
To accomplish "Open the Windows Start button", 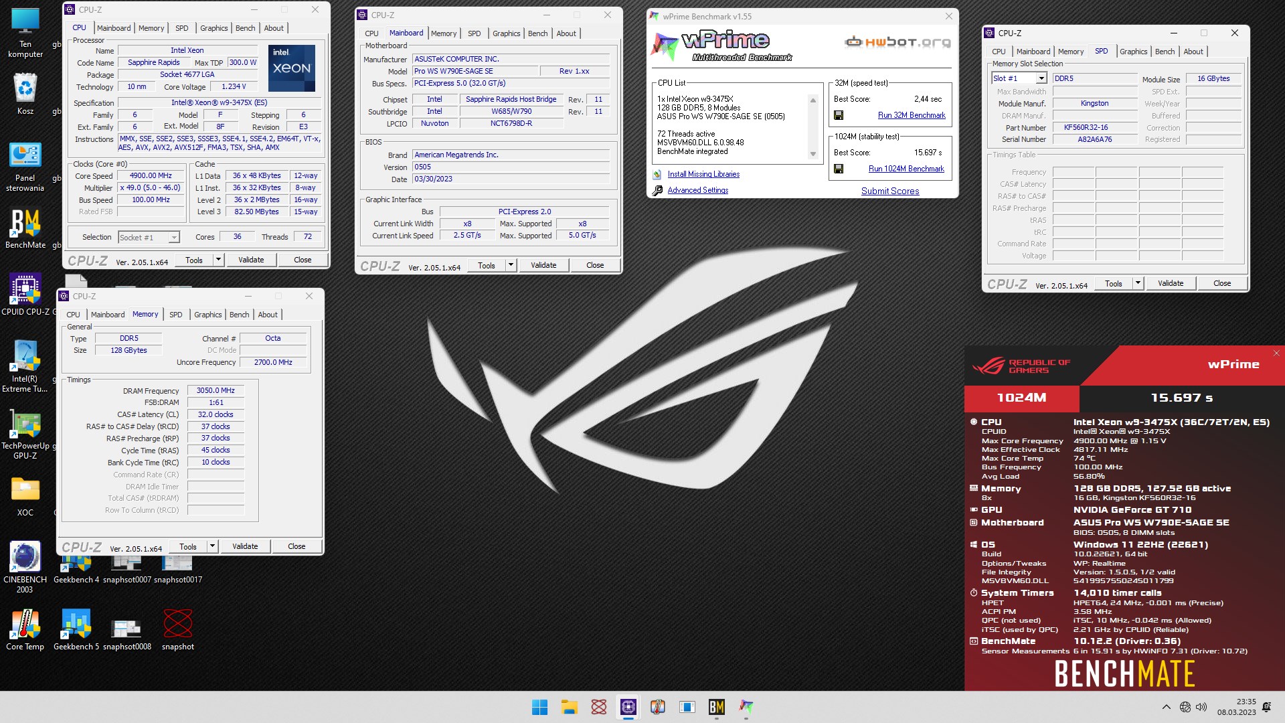I will [x=539, y=707].
